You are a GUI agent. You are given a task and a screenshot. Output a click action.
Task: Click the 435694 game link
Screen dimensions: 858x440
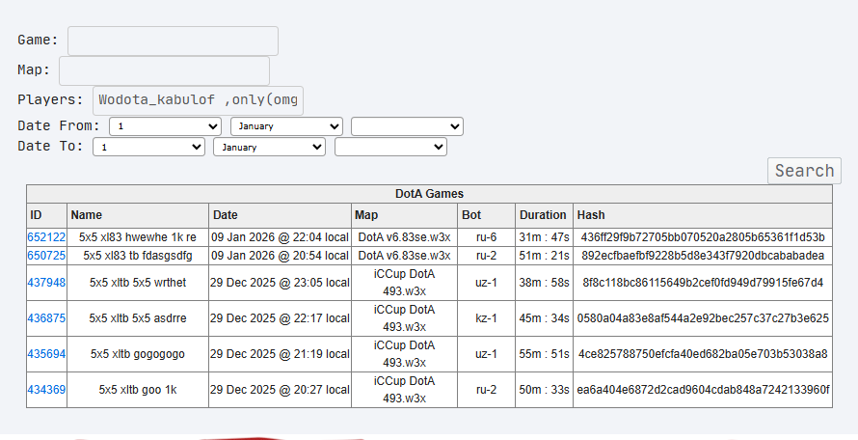[46, 354]
